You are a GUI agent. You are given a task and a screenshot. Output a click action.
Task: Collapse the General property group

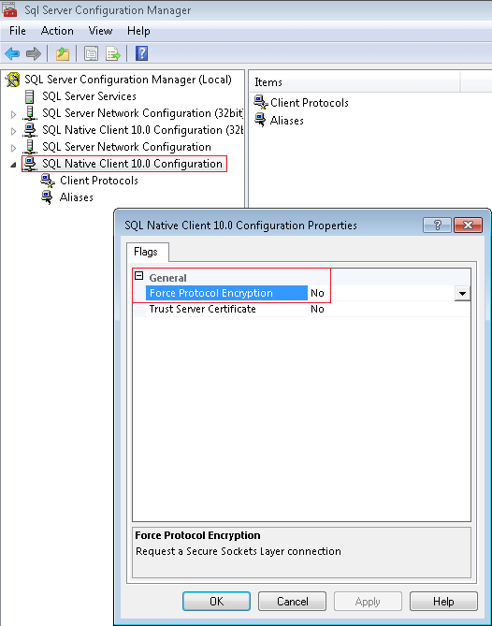pyautogui.click(x=138, y=275)
